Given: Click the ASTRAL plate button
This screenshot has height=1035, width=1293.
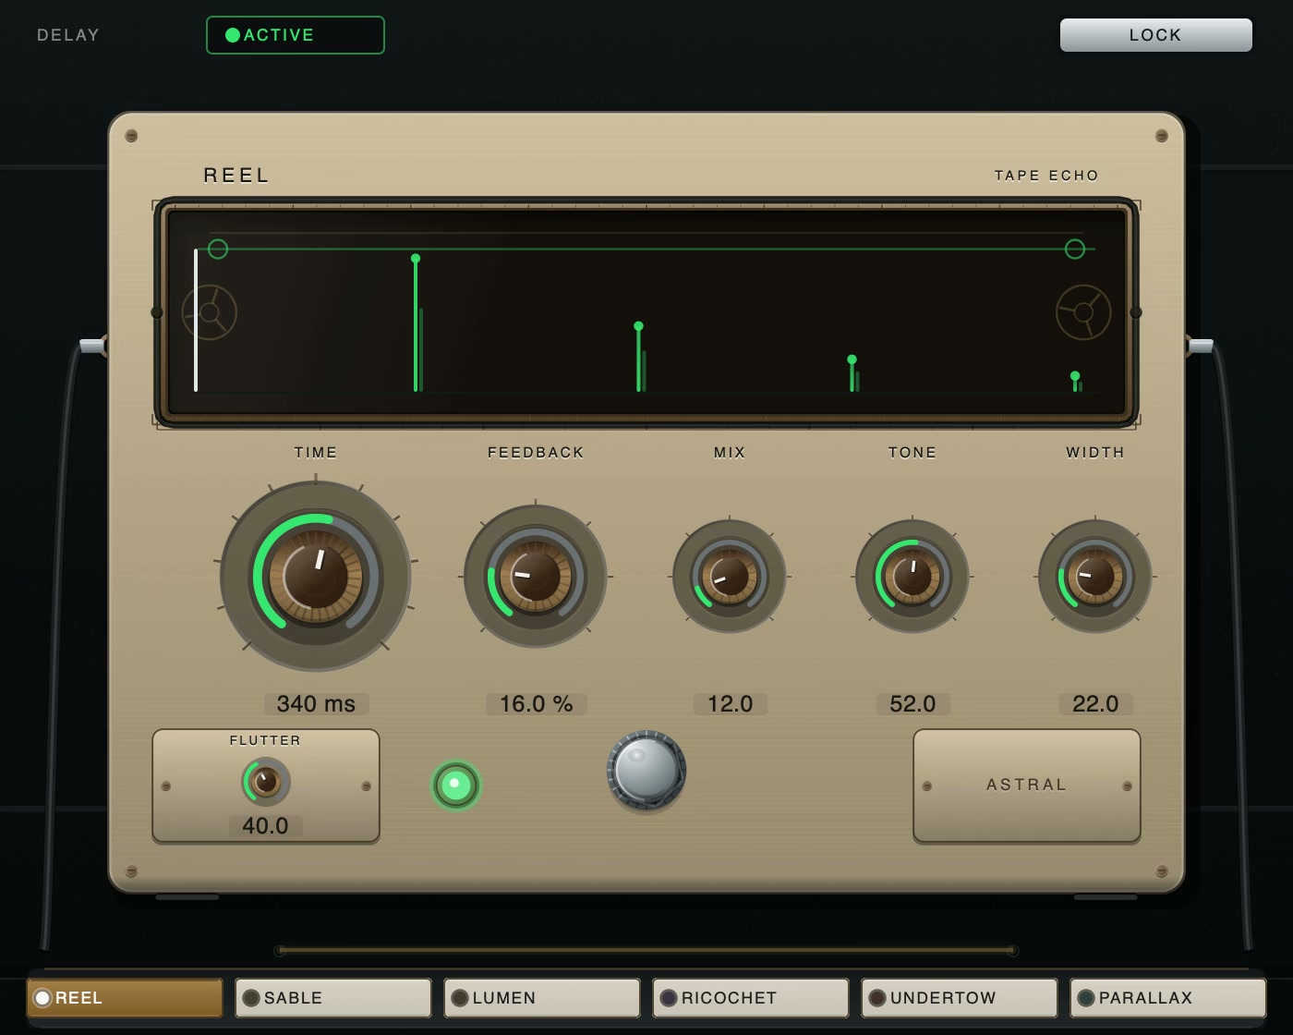Looking at the screenshot, I should coord(1027,785).
